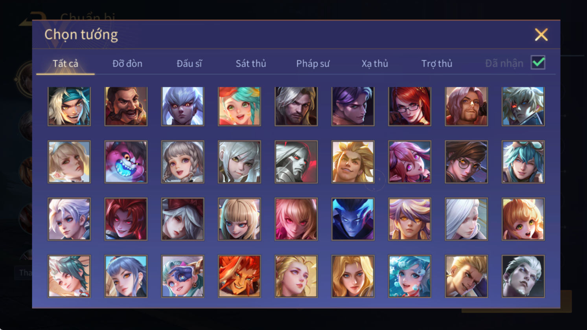
Task: Select the orange-haired fiery beast hero
Action: pyautogui.click(x=239, y=276)
